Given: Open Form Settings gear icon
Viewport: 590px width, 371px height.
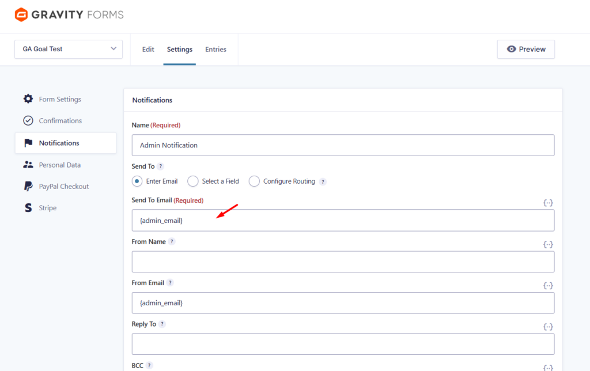Looking at the screenshot, I should point(28,99).
